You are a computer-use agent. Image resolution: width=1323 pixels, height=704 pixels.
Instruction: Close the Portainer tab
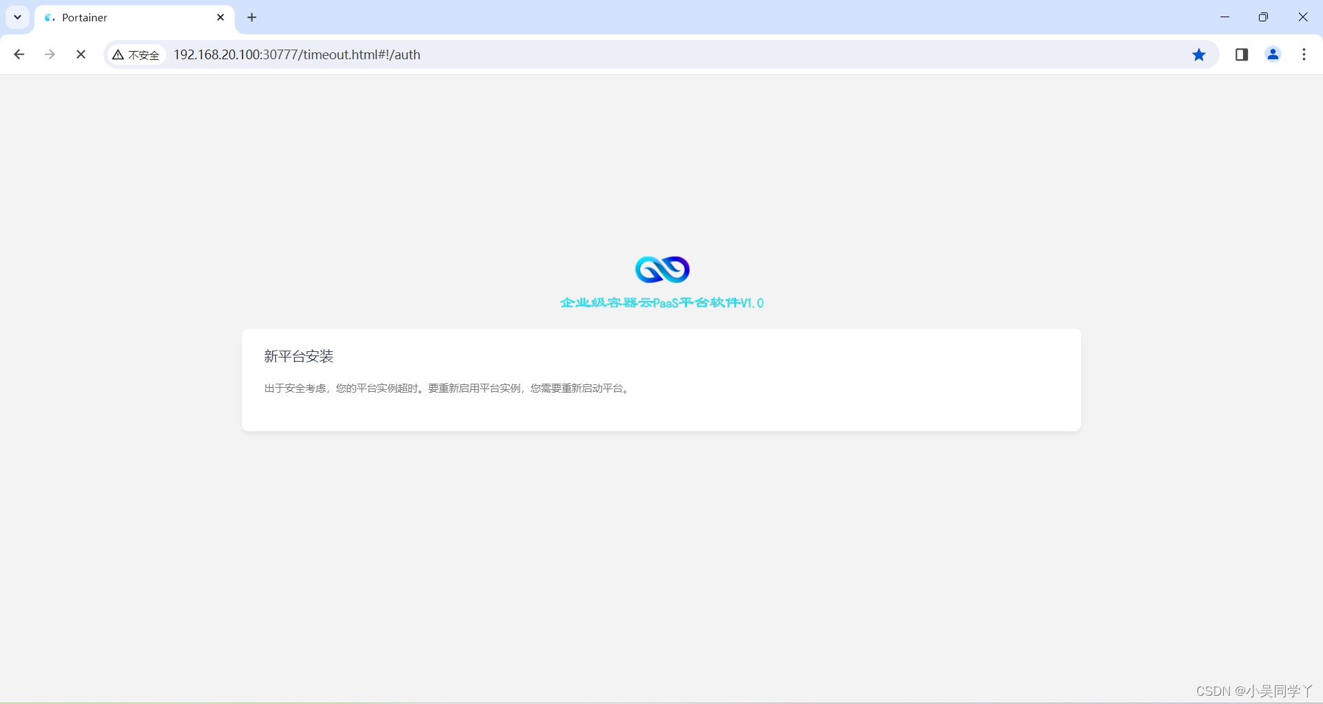click(220, 17)
